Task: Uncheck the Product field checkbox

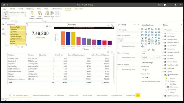Action: (x=166, y=78)
